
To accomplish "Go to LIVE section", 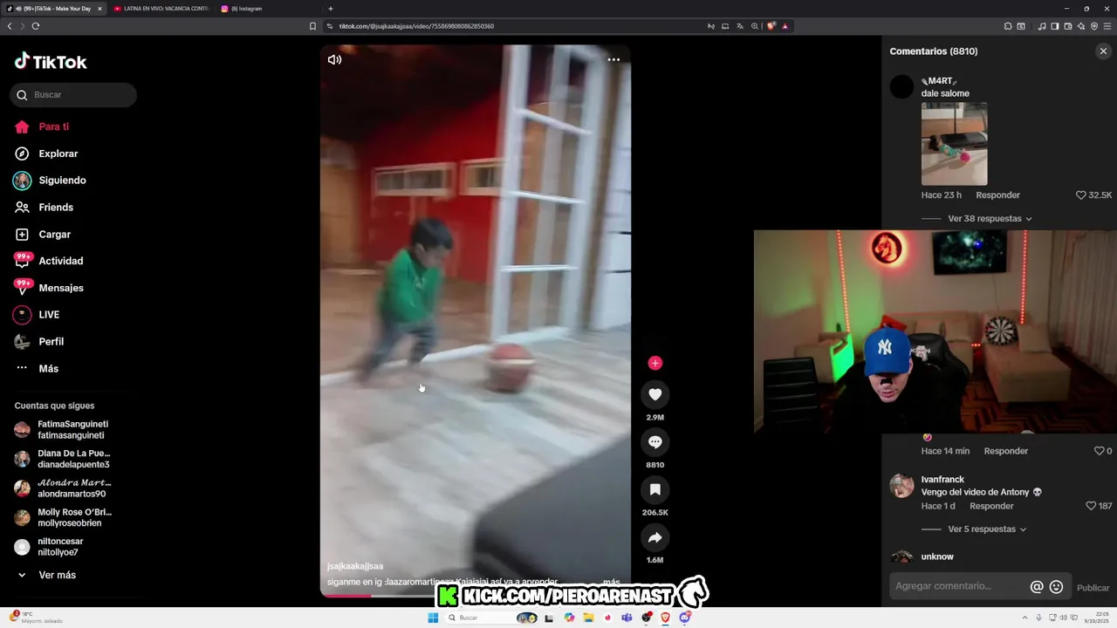I will (37, 315).
